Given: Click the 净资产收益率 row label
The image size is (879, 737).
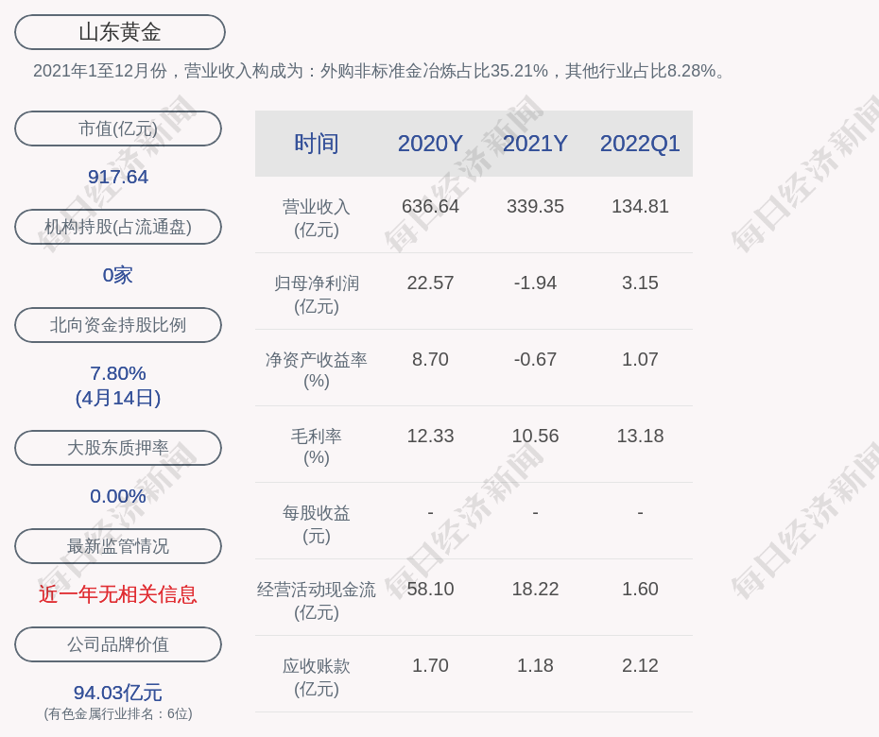Looking at the screenshot, I should coord(317,370).
